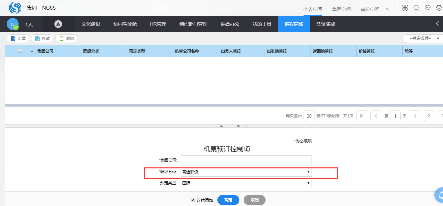Open the chat messages icon

[x=428, y=8]
